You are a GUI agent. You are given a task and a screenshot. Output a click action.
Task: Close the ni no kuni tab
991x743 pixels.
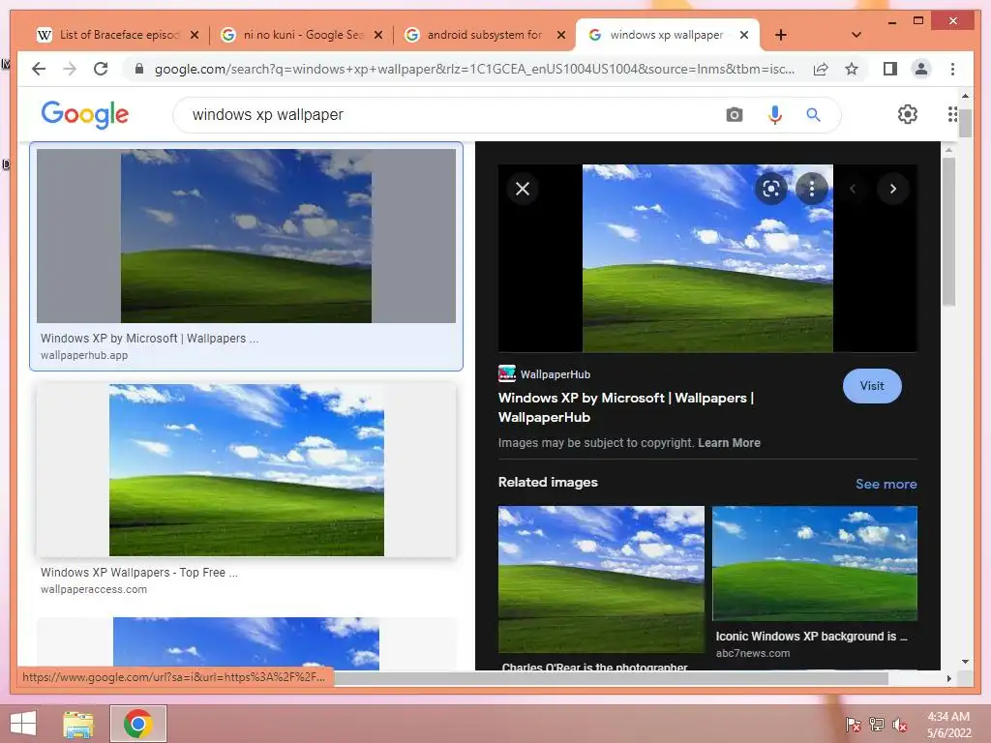coord(378,35)
